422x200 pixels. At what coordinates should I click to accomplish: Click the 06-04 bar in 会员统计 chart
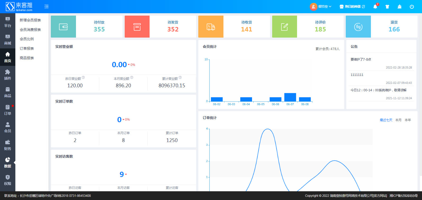[x=246, y=99]
